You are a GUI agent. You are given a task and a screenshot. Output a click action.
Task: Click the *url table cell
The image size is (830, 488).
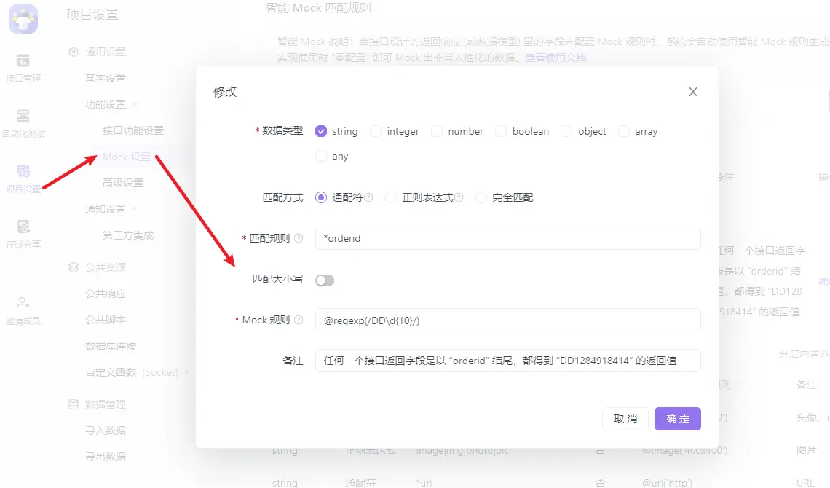(424, 483)
